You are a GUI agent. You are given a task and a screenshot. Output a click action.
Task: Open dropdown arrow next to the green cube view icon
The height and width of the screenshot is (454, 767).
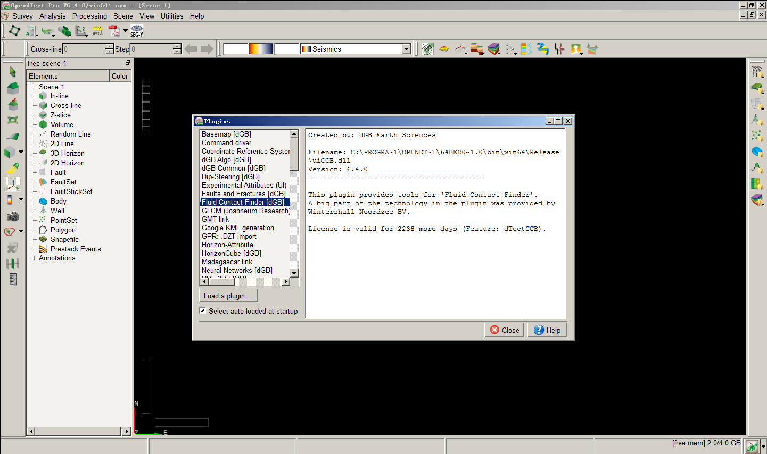21,152
